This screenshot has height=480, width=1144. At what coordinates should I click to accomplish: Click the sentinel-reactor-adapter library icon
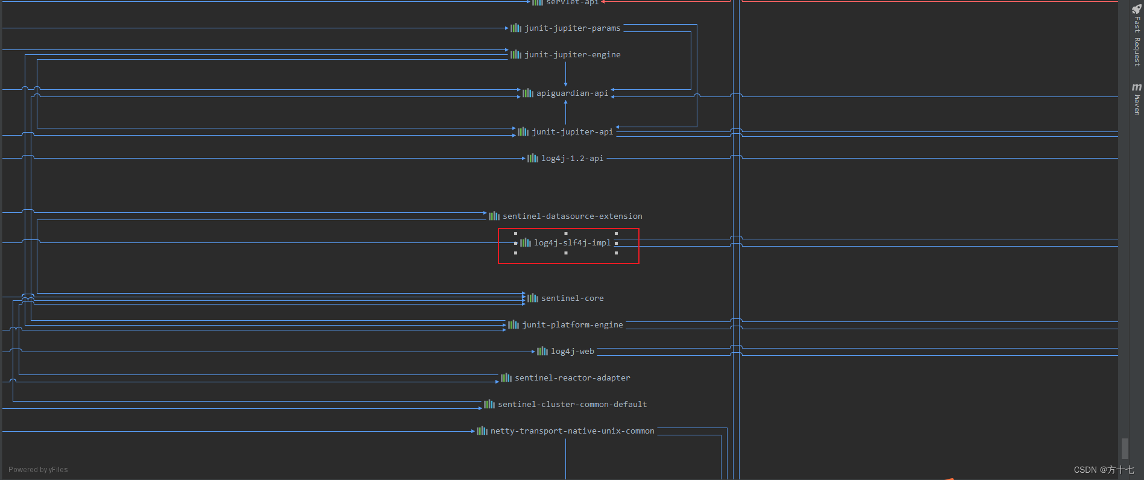click(x=506, y=377)
